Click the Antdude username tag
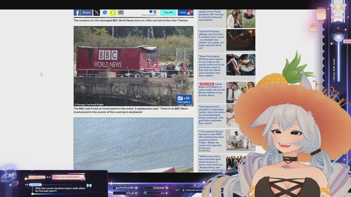Viewport: 351px width, 197px height. click(35, 185)
